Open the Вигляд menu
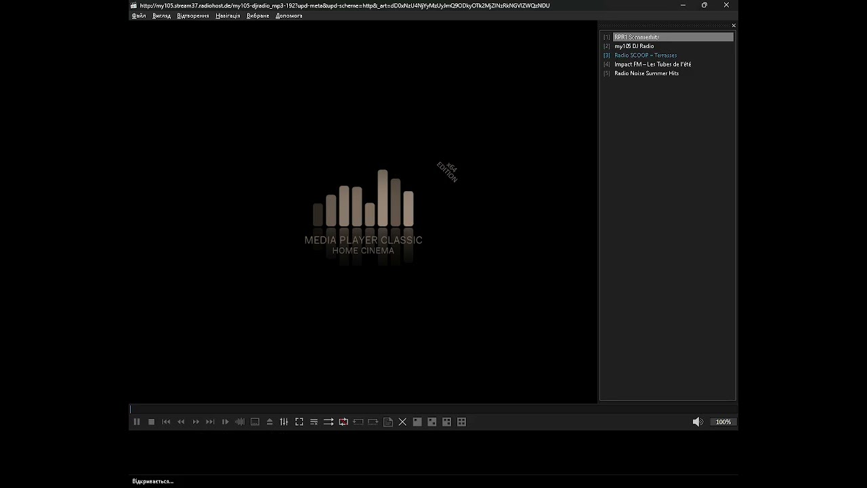 [162, 16]
